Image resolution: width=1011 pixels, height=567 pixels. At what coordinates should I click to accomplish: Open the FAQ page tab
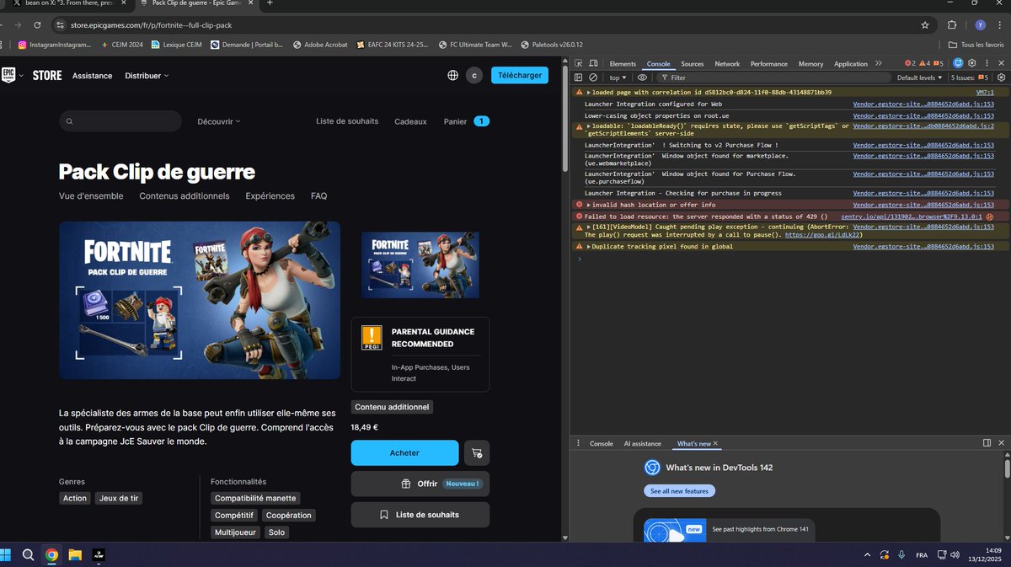pyautogui.click(x=319, y=196)
